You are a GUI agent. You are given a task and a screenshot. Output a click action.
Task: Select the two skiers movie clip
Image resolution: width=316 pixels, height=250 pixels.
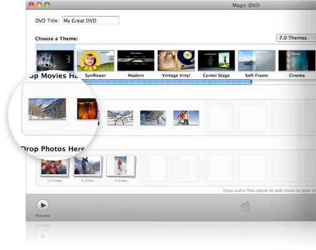tap(186, 117)
